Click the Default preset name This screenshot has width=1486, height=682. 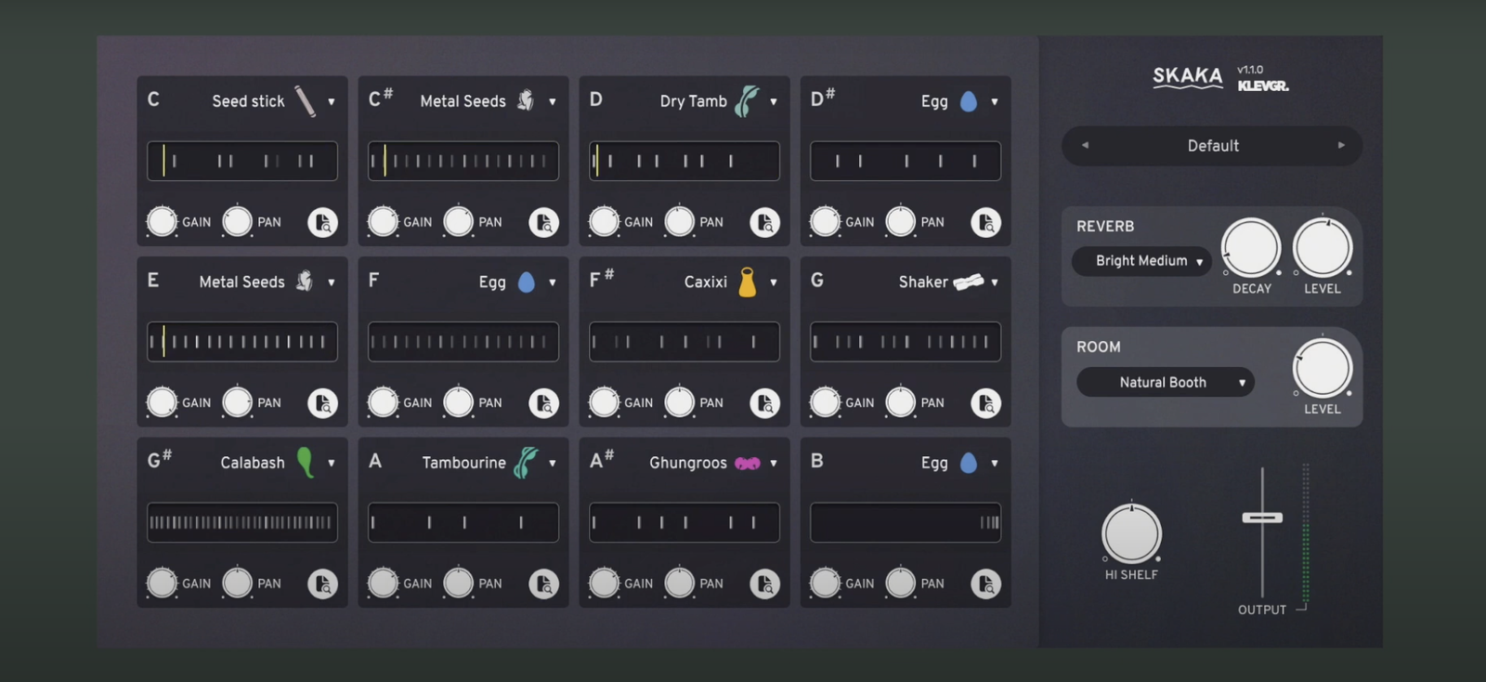pos(1213,146)
